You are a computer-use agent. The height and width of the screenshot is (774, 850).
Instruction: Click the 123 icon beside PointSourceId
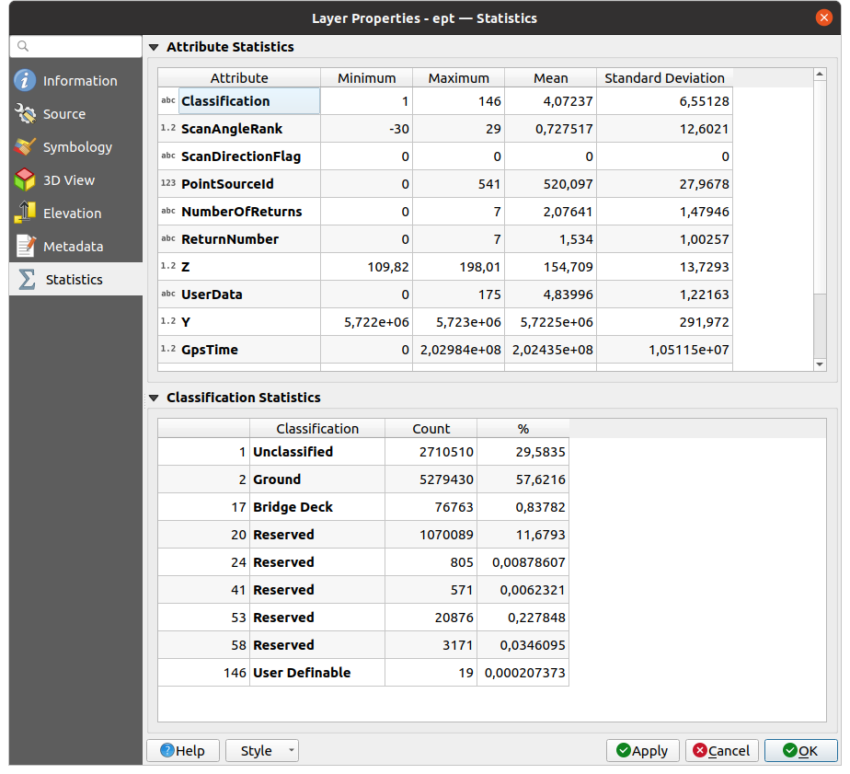click(168, 184)
